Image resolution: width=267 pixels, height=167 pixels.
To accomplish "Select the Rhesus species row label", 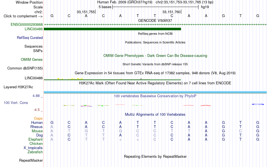I will pos(37,127).
